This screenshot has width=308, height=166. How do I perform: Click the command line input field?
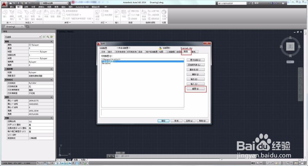coord(177,156)
